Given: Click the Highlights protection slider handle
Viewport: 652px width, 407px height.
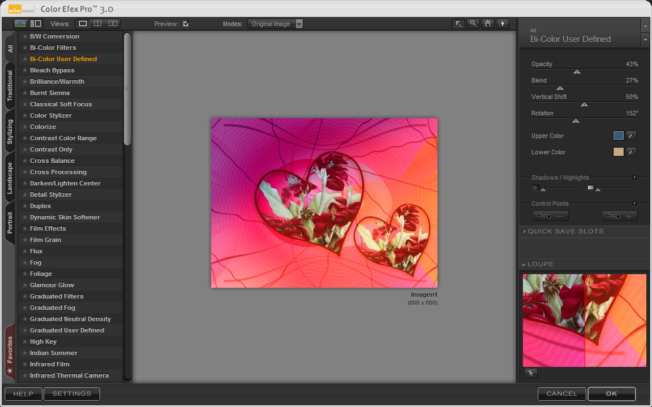Looking at the screenshot, I should point(598,189).
